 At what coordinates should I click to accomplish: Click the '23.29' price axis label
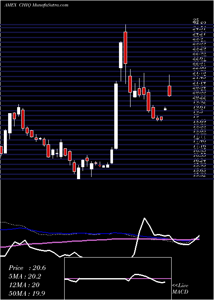(199, 48)
